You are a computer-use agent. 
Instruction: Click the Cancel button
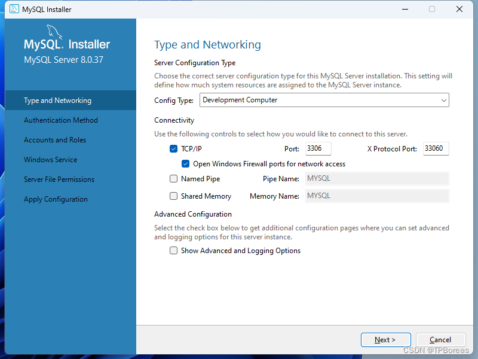pos(440,340)
